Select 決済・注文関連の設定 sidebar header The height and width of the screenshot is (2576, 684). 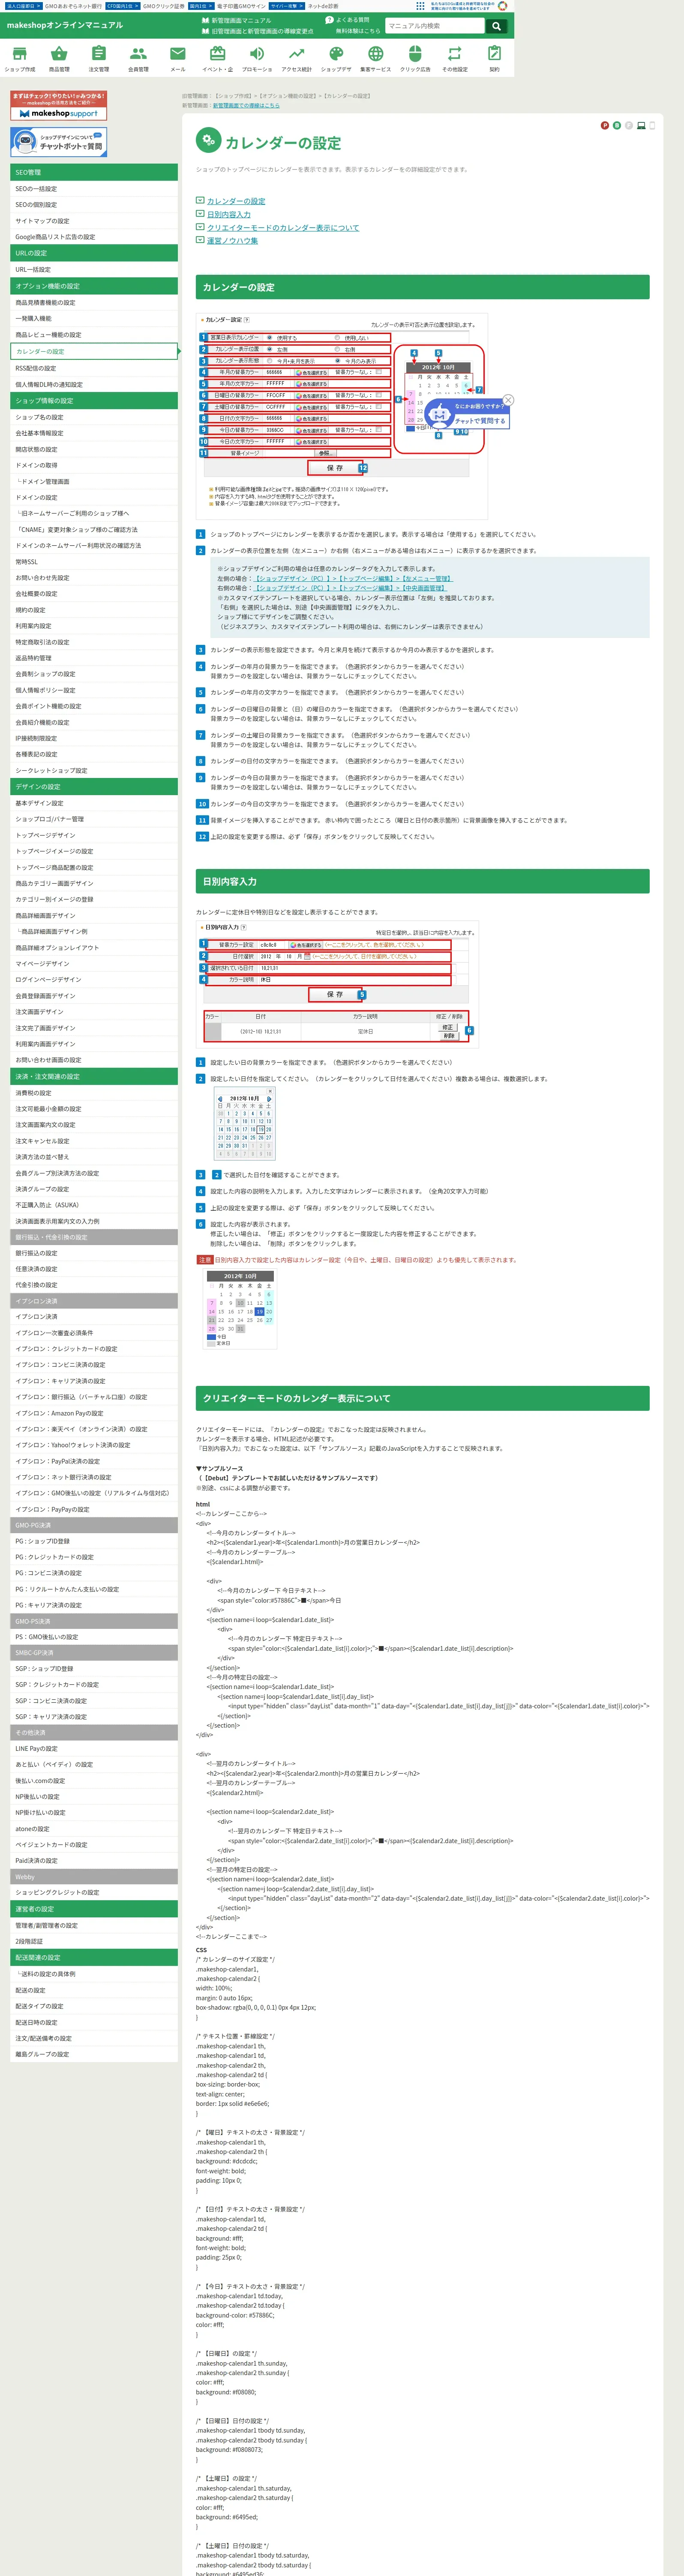[94, 1077]
